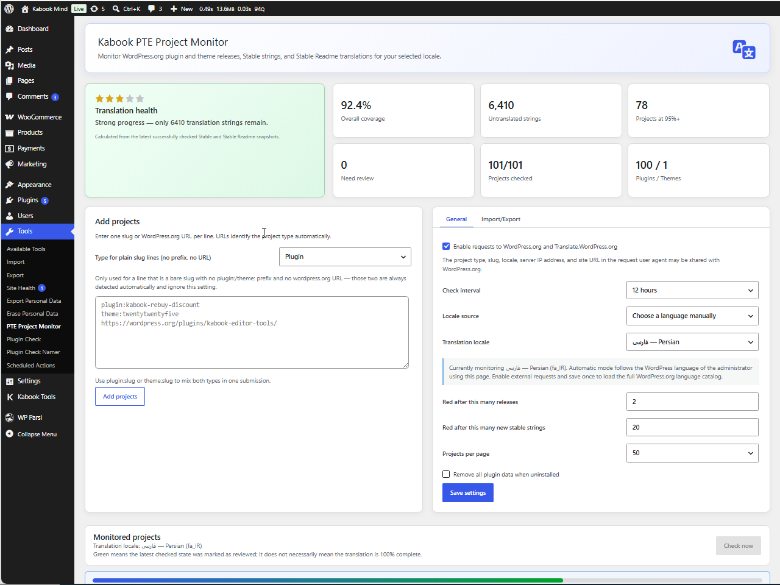Screen dimensions: 780x585
Task: Click the Products box icon
Action: click(9, 132)
